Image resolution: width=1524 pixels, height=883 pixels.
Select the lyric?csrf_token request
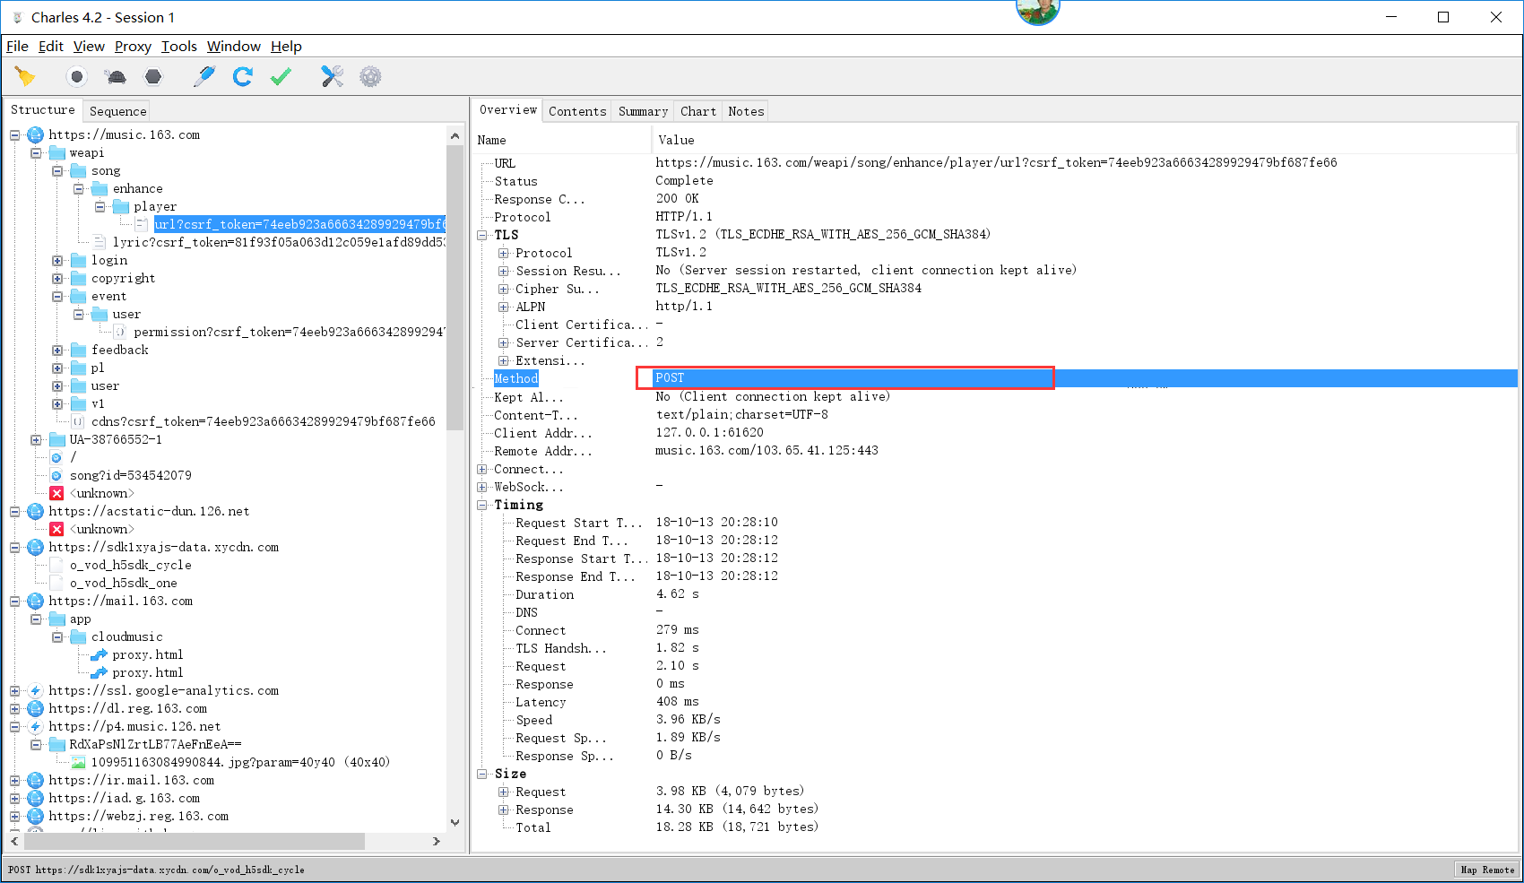pyautogui.click(x=279, y=242)
